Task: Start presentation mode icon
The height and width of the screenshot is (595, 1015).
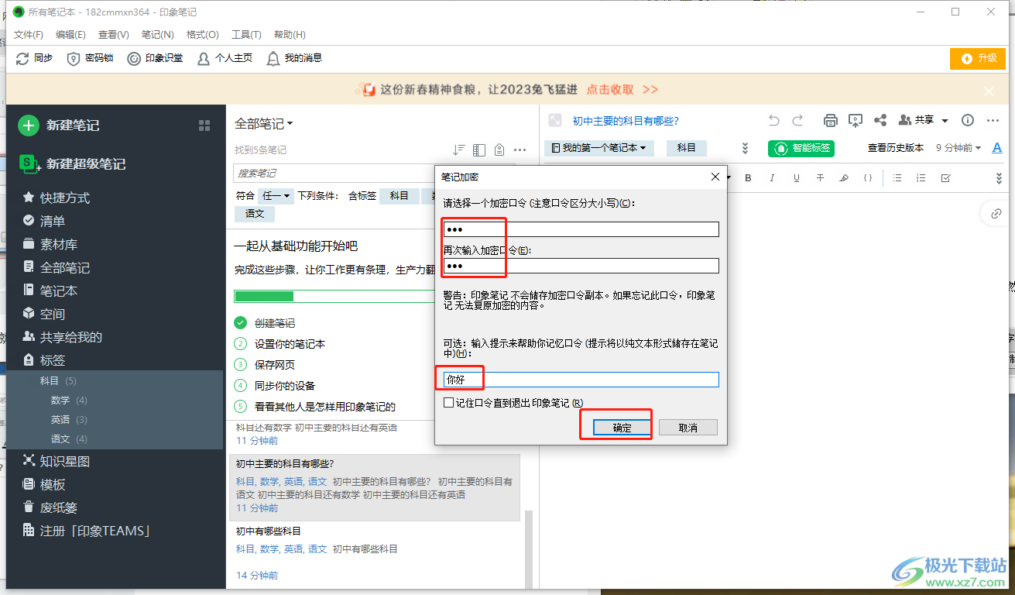Action: pyautogui.click(x=856, y=120)
